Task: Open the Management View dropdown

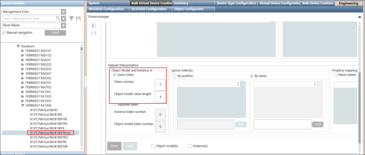Action: 63,12
